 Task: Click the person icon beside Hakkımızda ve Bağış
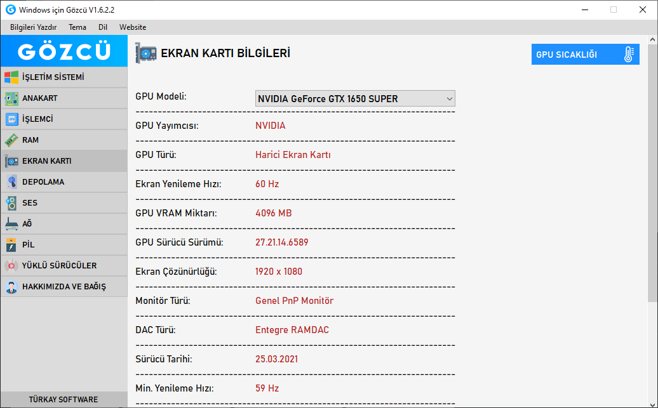pos(11,287)
